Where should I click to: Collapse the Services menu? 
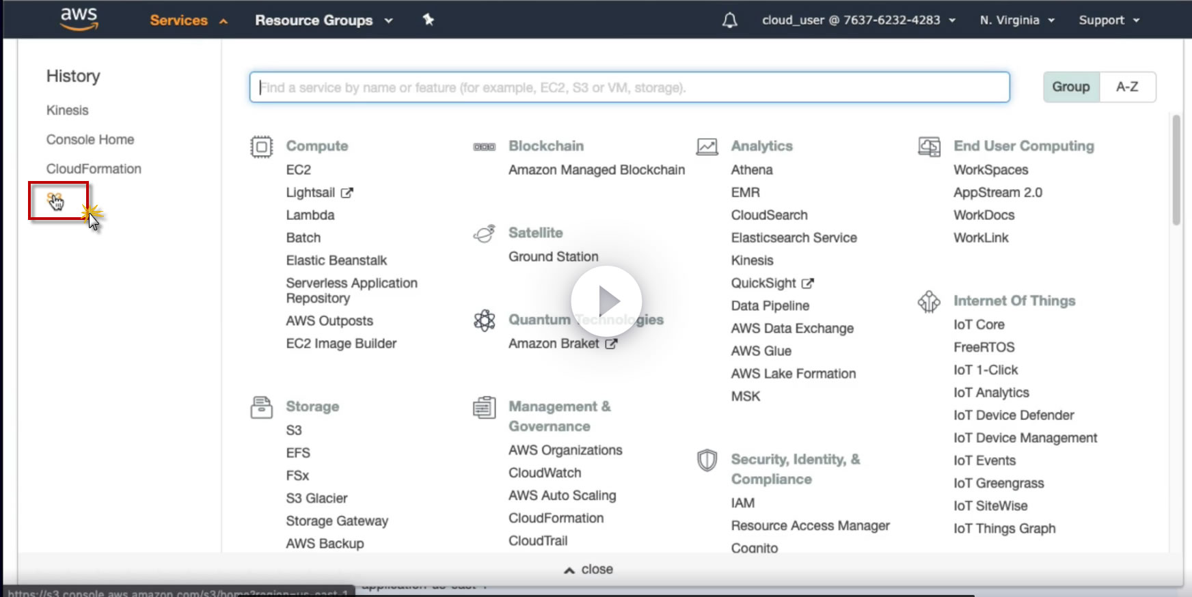(x=188, y=20)
